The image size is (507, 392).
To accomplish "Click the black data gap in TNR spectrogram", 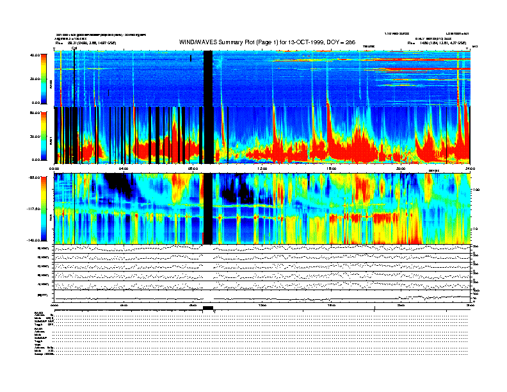I will (208, 209).
